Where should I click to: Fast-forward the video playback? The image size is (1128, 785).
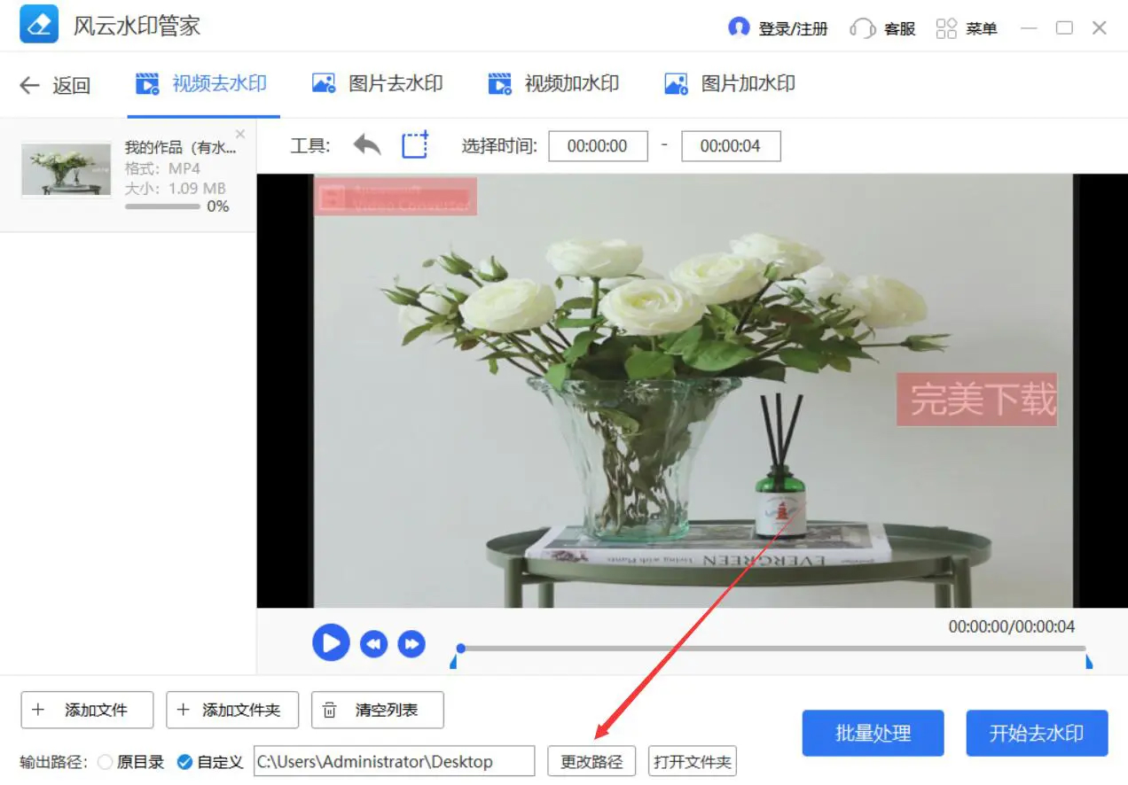(411, 644)
